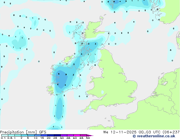This screenshot has height=139, width=180.
Task: Click the '00..03 UTC' time label
Action: click(149, 132)
